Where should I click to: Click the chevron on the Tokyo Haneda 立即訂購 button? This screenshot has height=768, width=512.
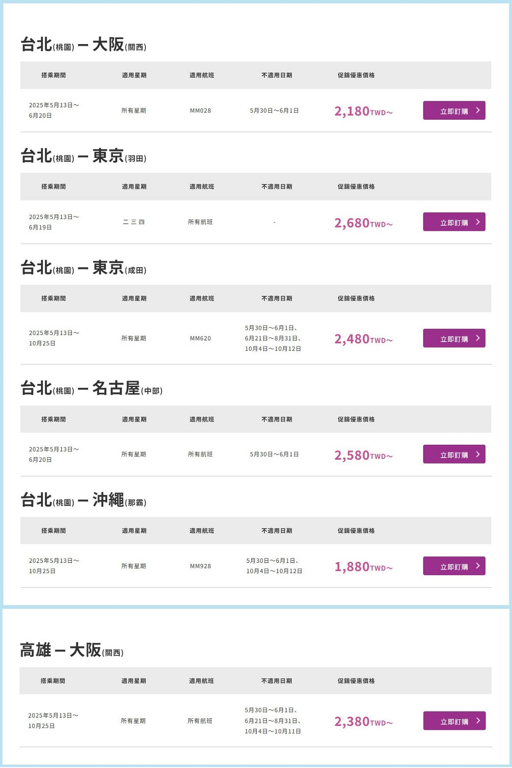[x=478, y=222]
